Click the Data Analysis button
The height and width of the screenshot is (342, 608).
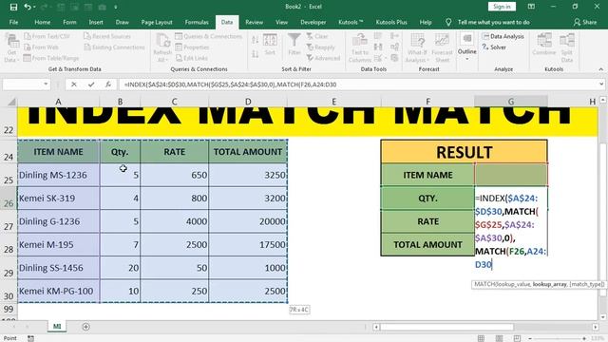[x=503, y=36]
